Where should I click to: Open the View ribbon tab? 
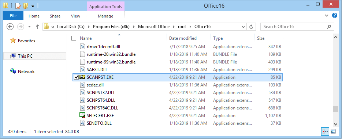(x=76, y=16)
